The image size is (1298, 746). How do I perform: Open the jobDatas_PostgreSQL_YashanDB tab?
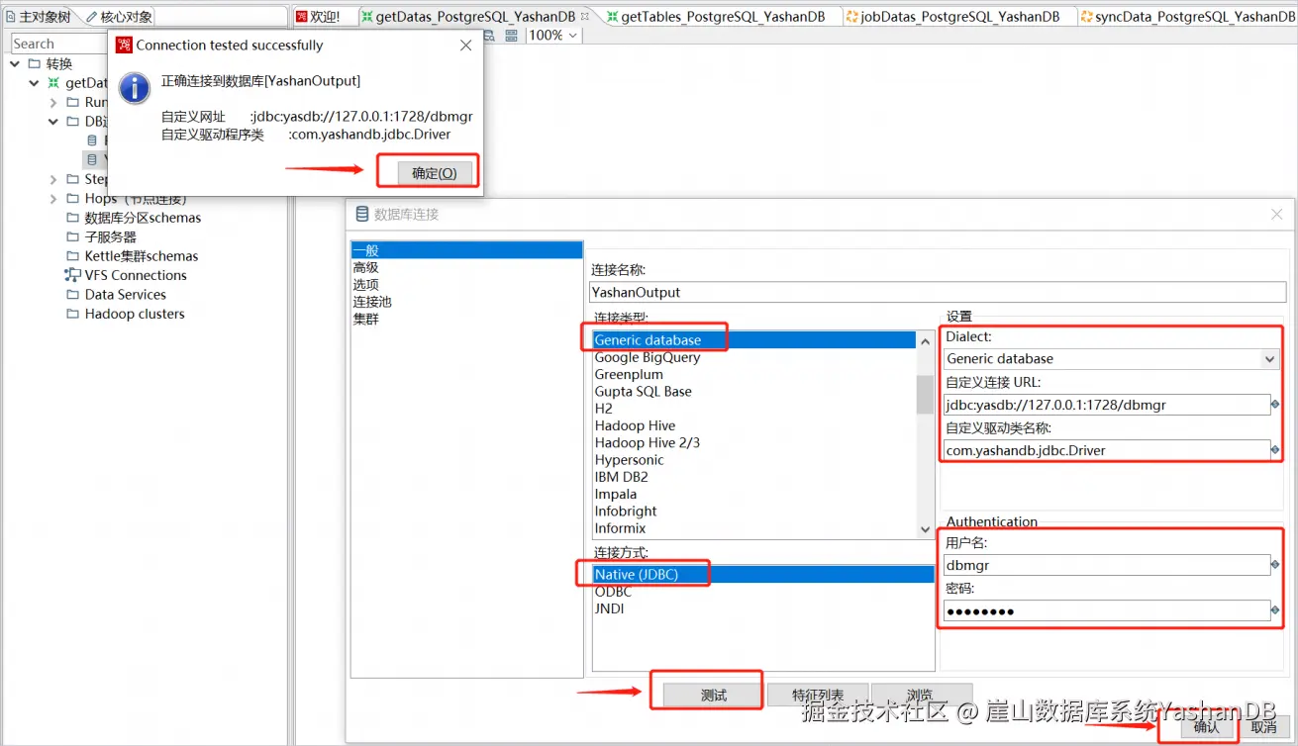click(x=960, y=17)
